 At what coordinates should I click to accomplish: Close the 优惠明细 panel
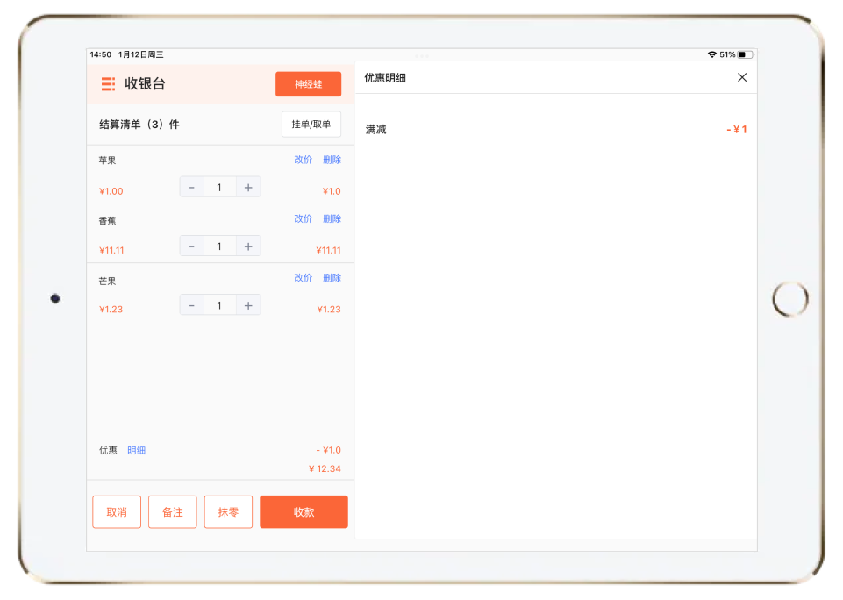tap(742, 78)
